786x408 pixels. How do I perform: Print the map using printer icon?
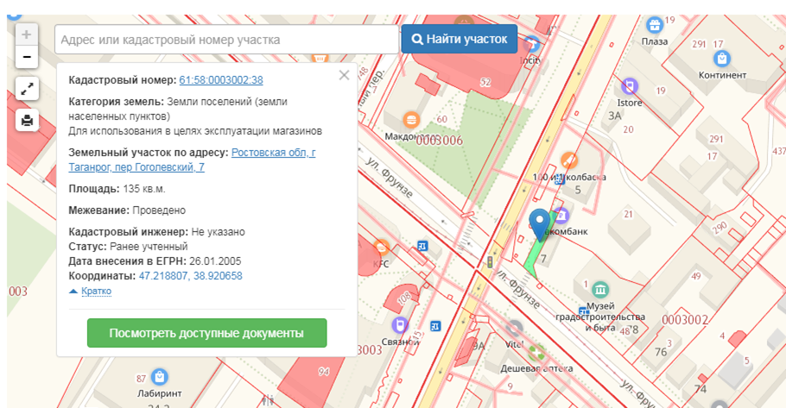coord(27,120)
